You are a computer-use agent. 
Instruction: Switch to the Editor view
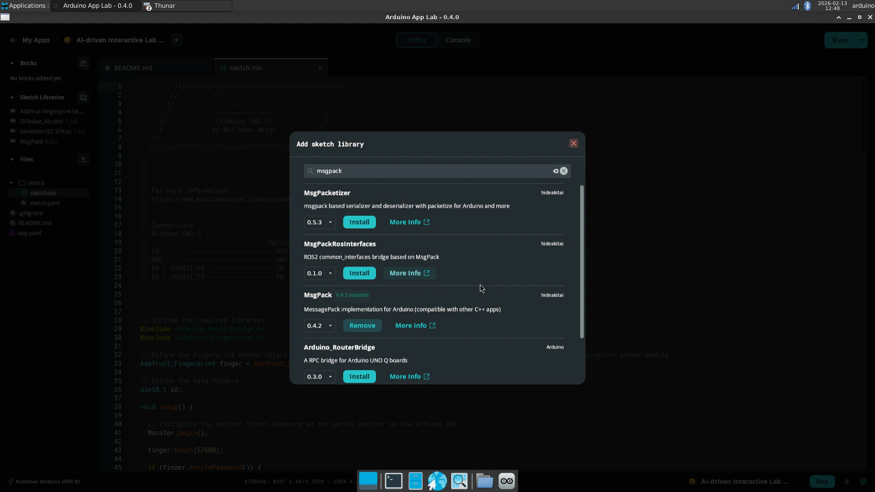tap(416, 40)
